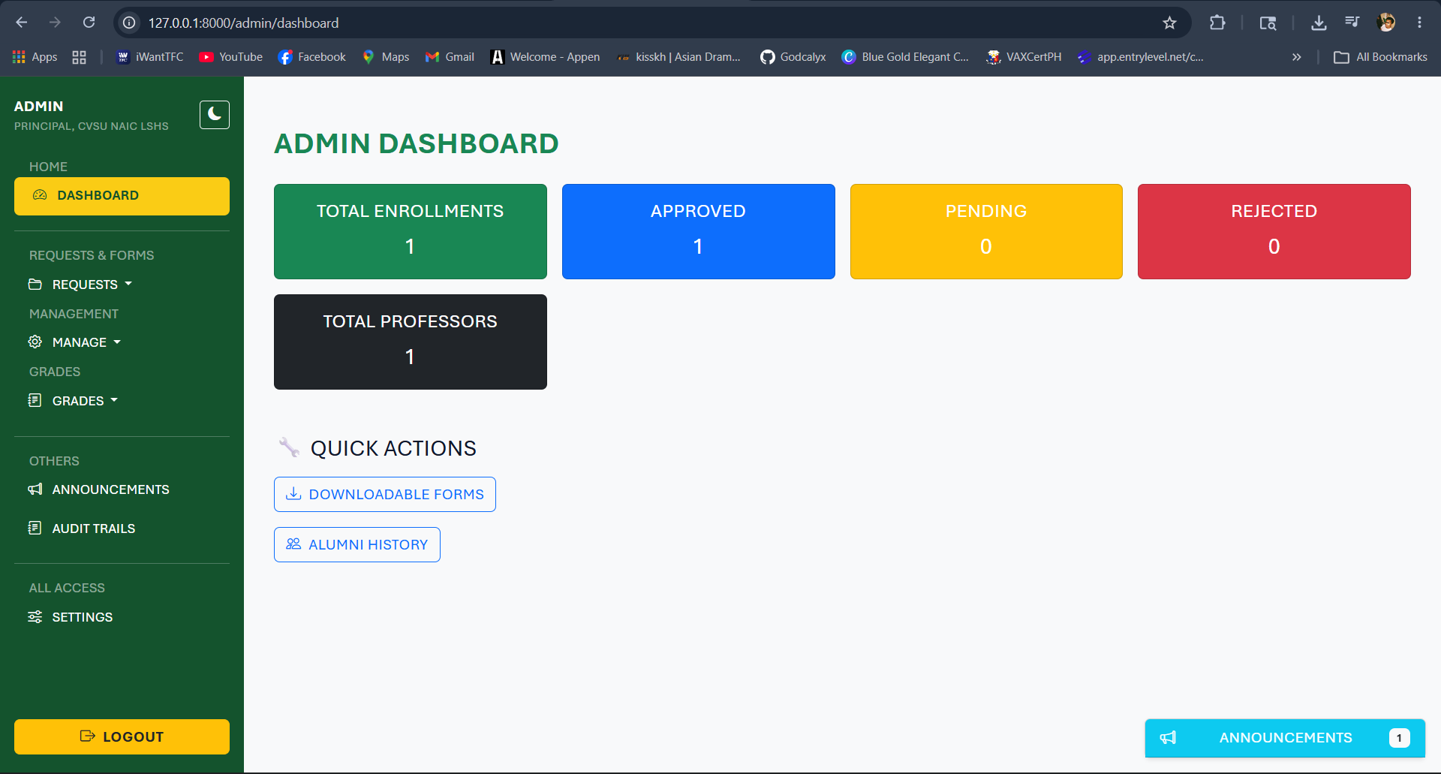Expand the Grades dropdown in sidebar
1441x774 pixels.
pos(74,401)
